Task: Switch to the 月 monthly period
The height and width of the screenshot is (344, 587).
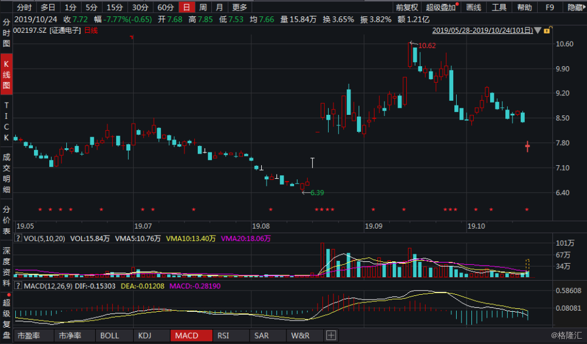Action: [x=220, y=7]
